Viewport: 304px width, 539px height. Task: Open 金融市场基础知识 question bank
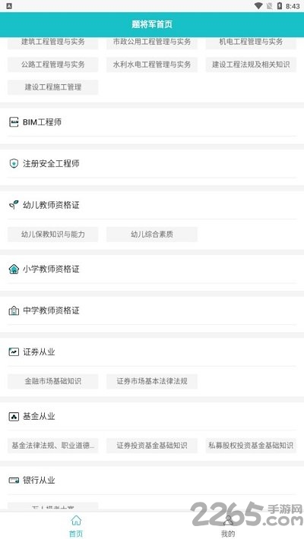point(53,381)
